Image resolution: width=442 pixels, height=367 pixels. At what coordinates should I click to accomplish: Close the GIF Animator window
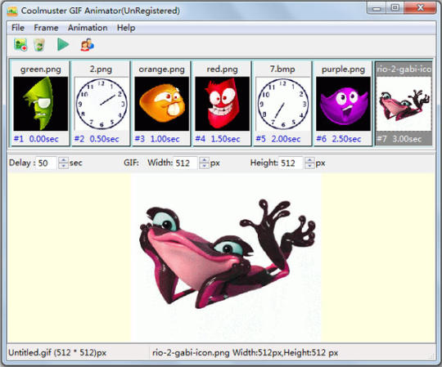(x=420, y=8)
